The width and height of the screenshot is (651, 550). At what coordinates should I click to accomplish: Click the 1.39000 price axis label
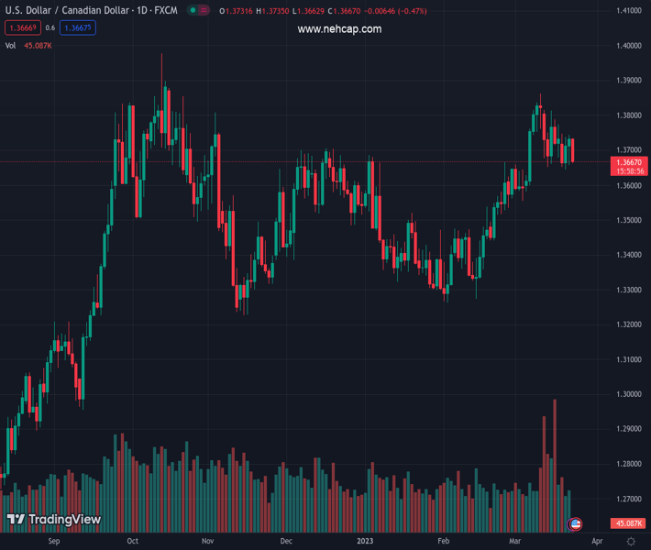[x=629, y=80]
